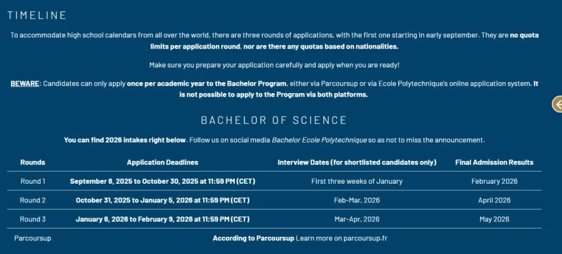Select the Application Deadlines column header
The image size is (562, 254).
[162, 162]
